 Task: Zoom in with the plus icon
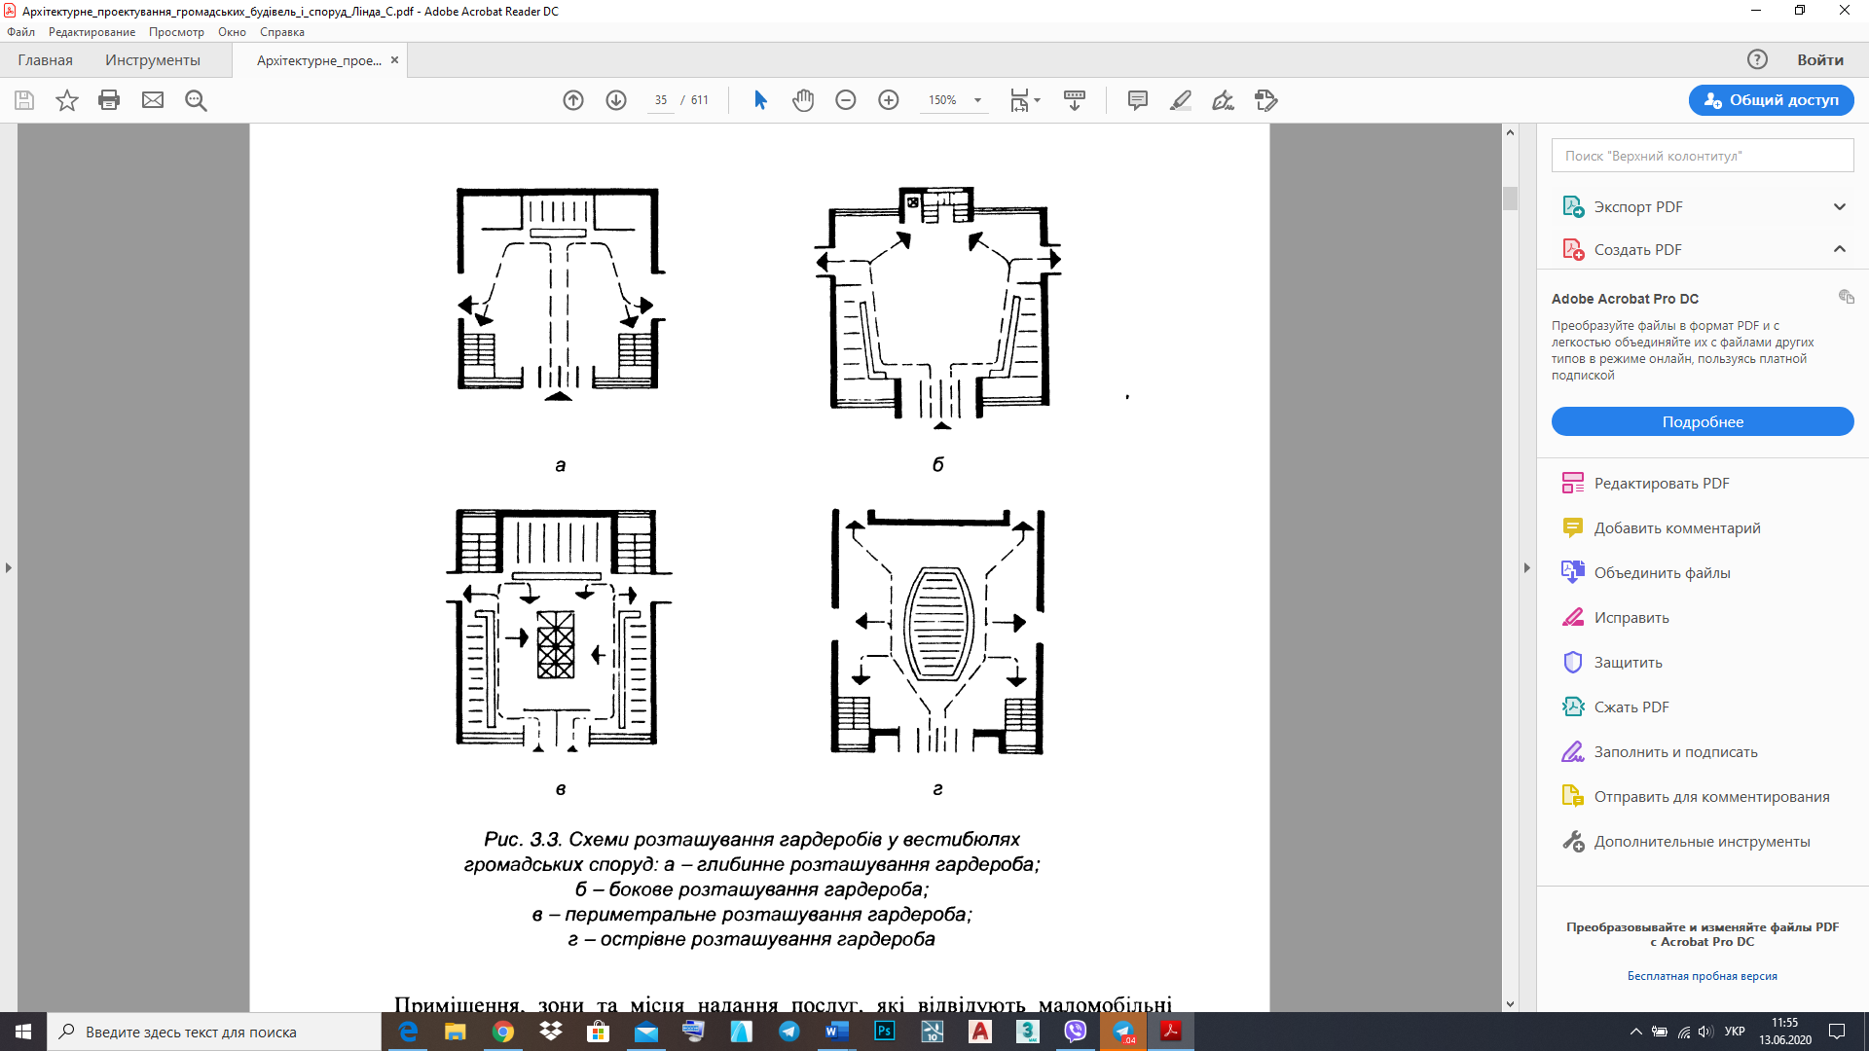(x=889, y=100)
